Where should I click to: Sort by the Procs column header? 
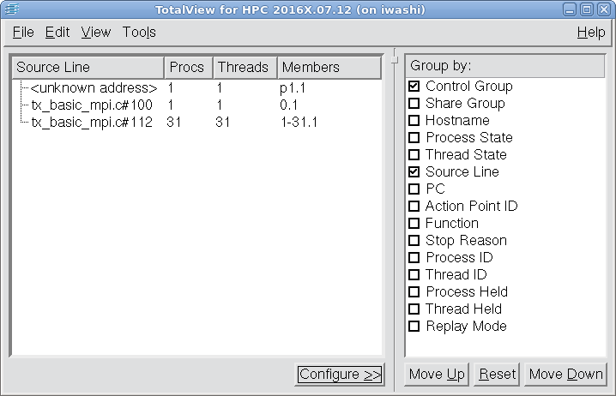[x=187, y=67]
